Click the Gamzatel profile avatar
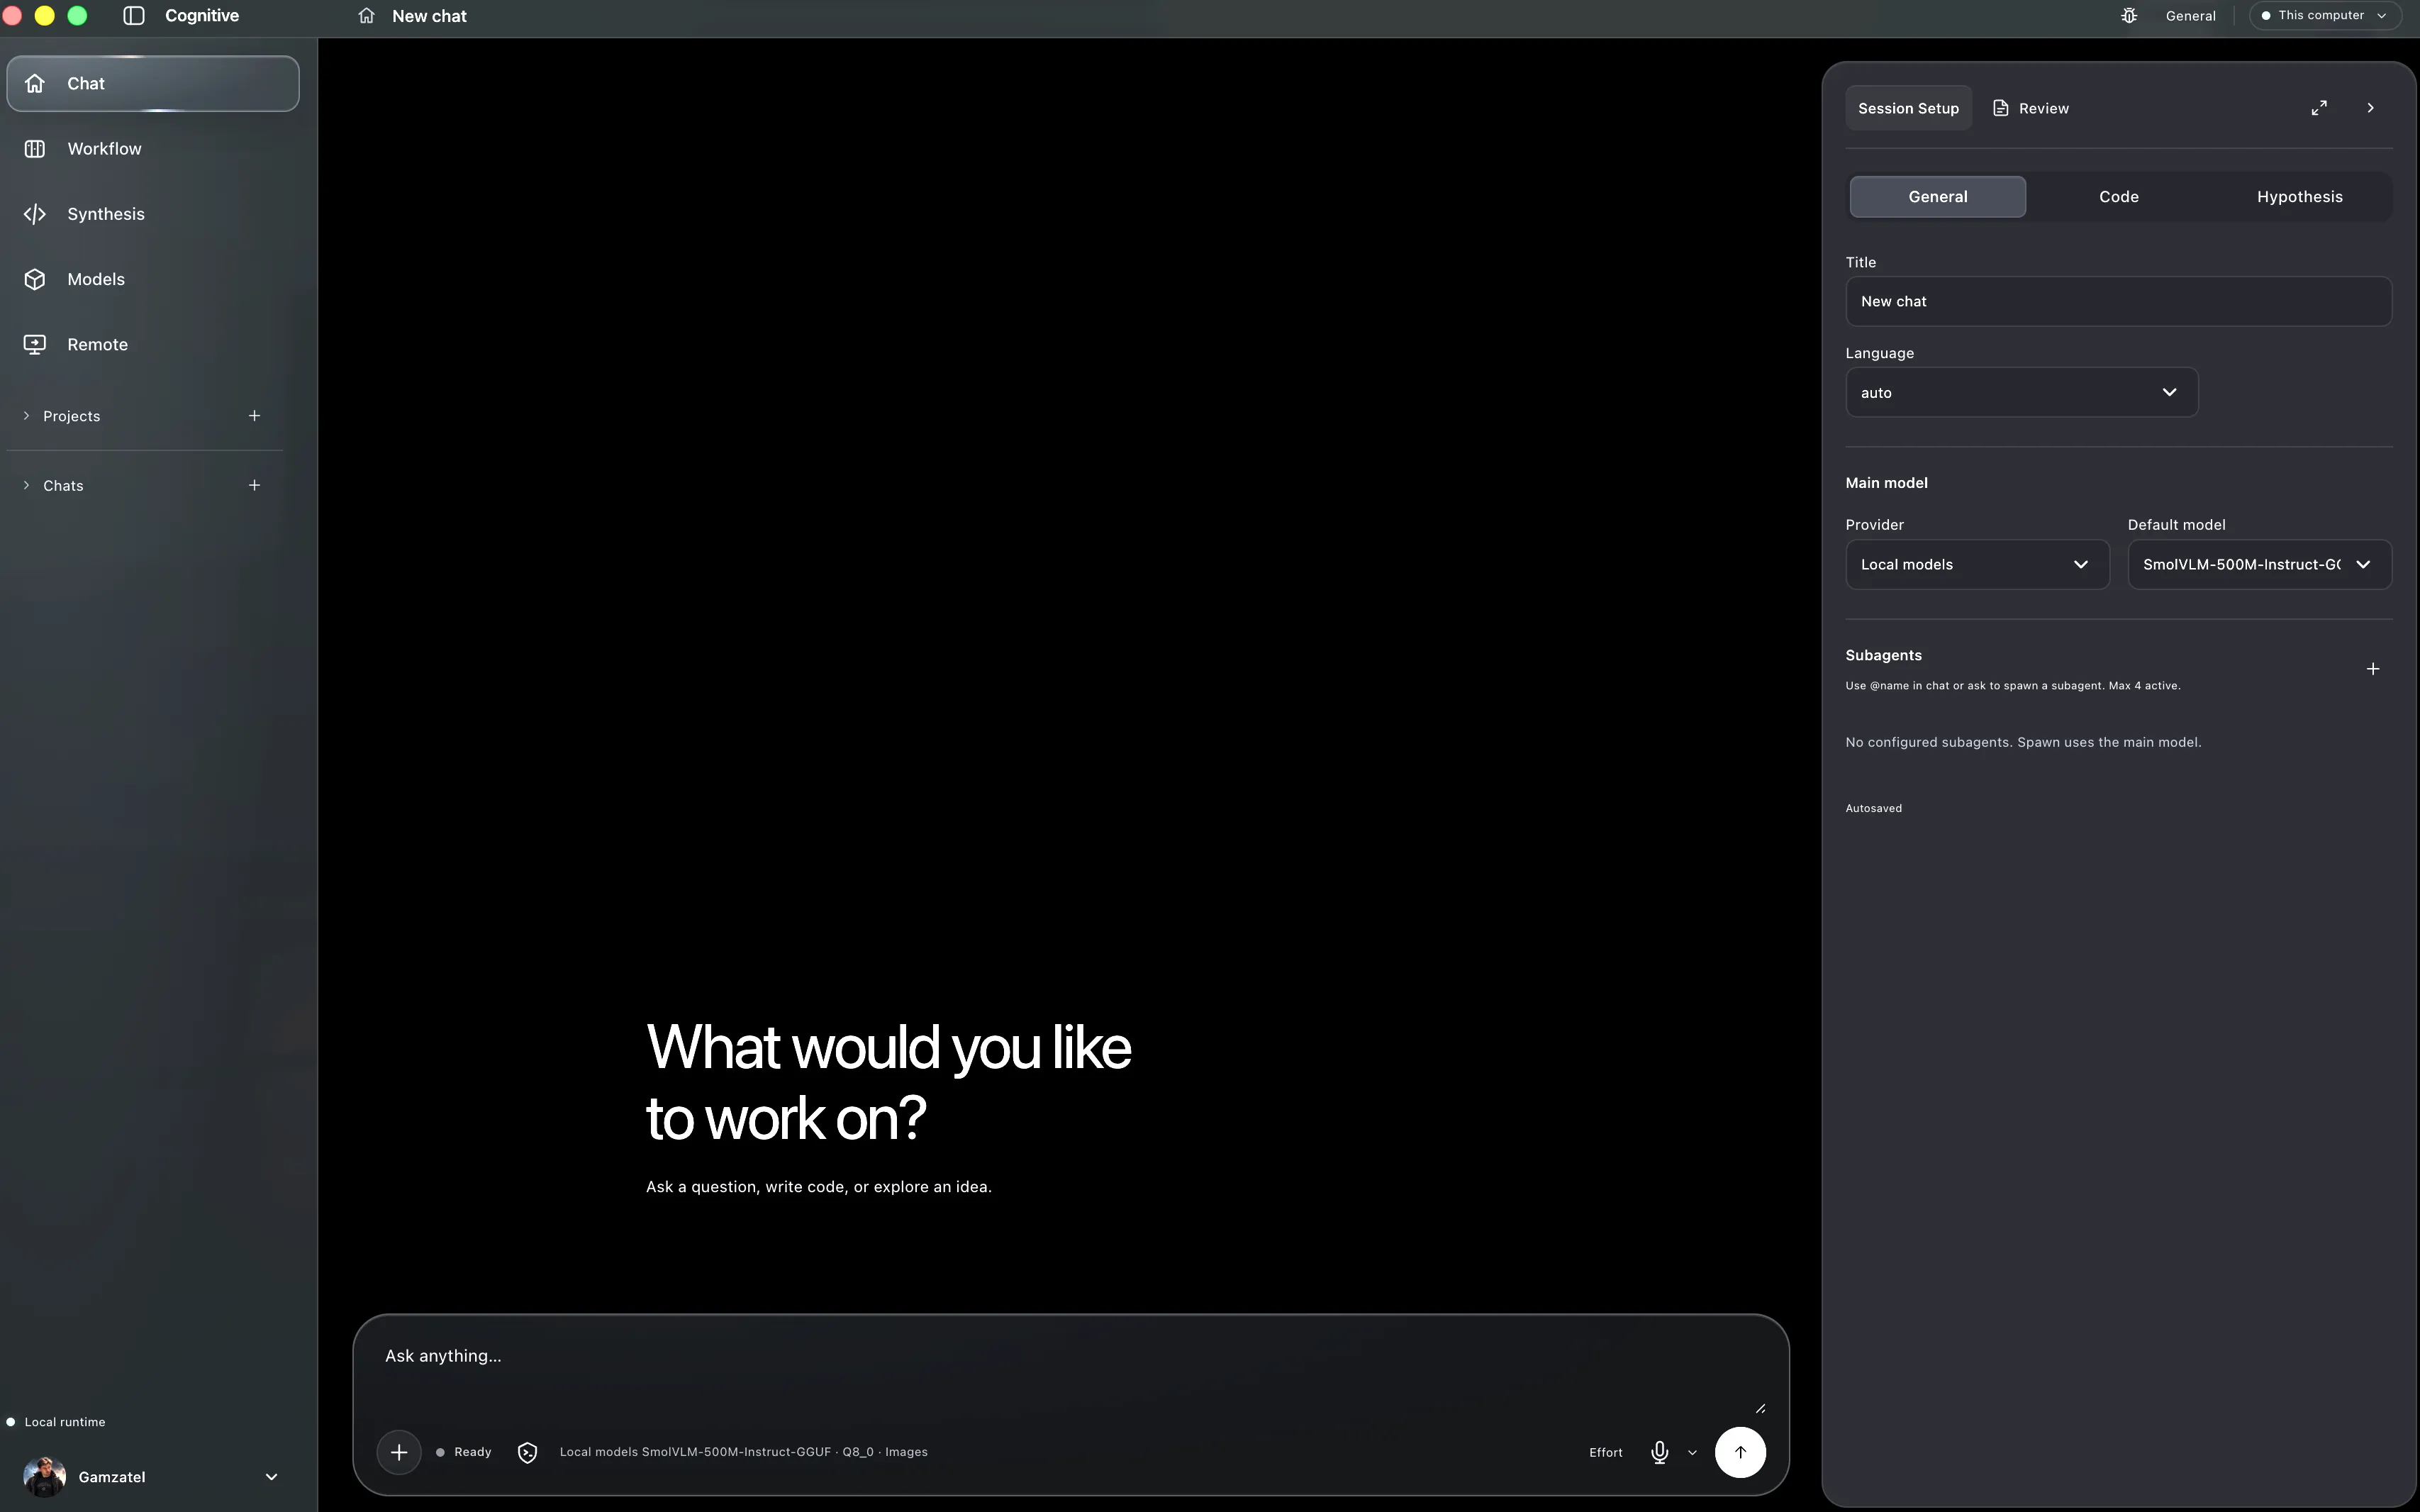This screenshot has height=1512, width=2420. 44,1477
